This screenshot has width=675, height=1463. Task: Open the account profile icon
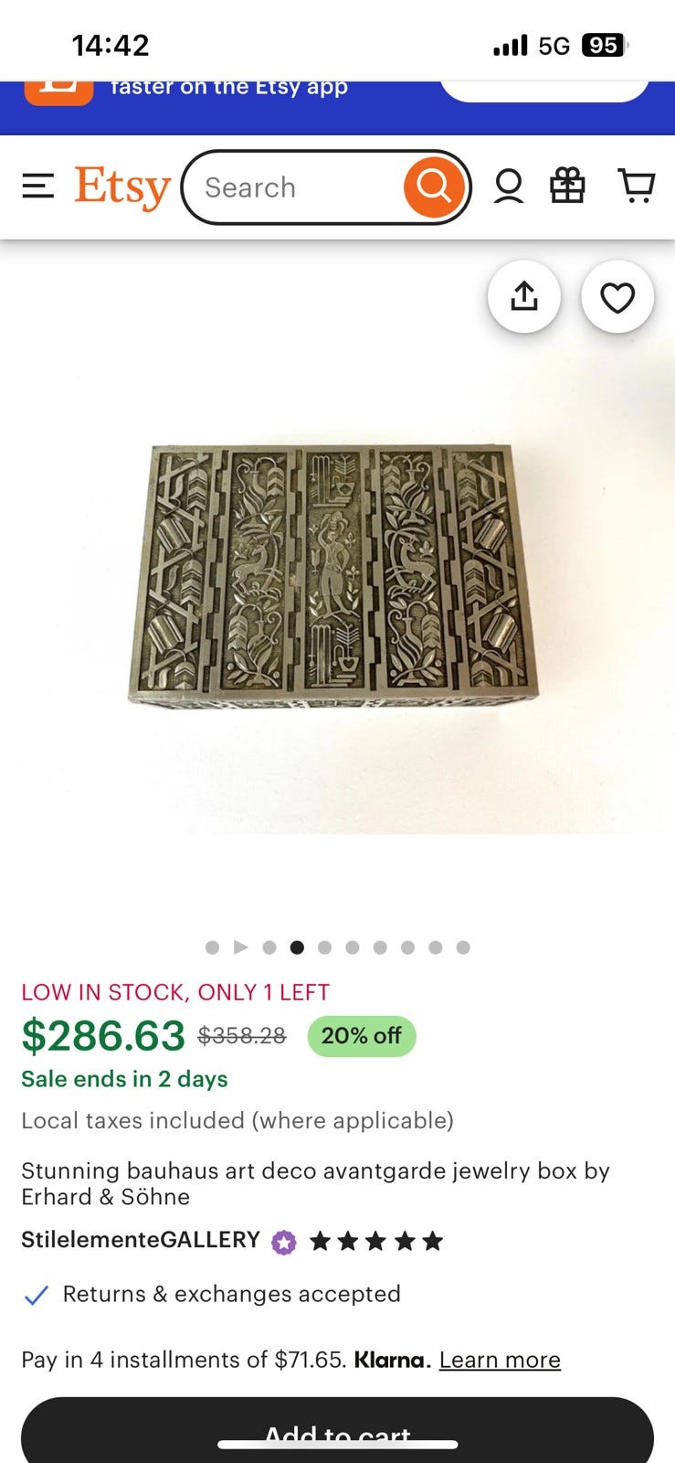click(x=509, y=187)
